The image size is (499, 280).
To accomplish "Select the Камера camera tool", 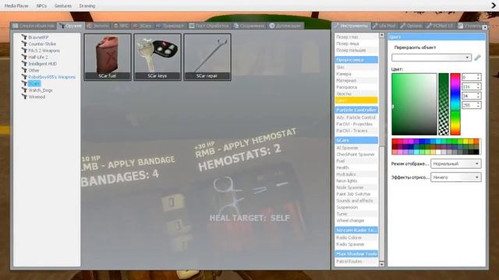I will click(356, 74).
